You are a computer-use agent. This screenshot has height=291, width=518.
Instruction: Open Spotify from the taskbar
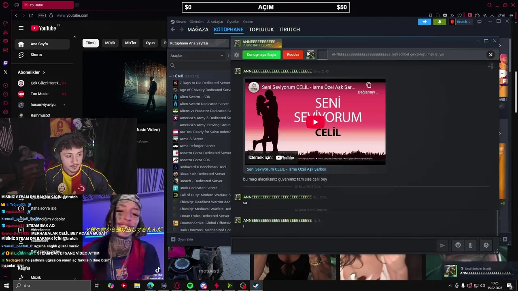click(x=190, y=286)
